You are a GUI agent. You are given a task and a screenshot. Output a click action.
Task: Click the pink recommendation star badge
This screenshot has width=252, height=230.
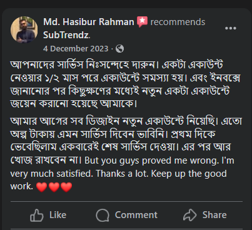click(142, 22)
